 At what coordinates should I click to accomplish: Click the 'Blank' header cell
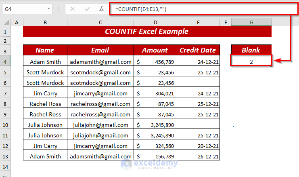(251, 50)
